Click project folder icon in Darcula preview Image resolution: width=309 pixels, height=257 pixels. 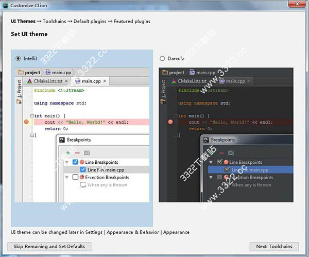(165, 72)
